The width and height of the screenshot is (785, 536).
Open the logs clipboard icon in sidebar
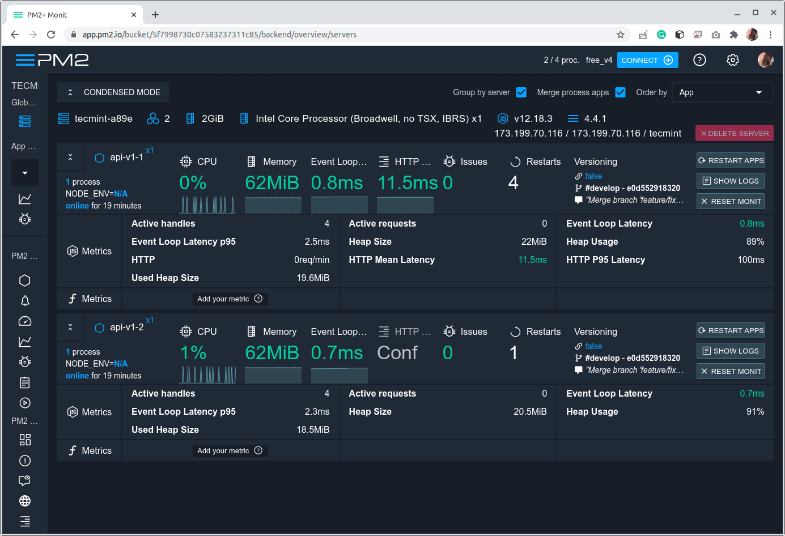(x=24, y=382)
